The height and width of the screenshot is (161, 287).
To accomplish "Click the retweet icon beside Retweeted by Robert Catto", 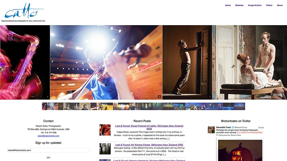I will (x=217, y=135).
